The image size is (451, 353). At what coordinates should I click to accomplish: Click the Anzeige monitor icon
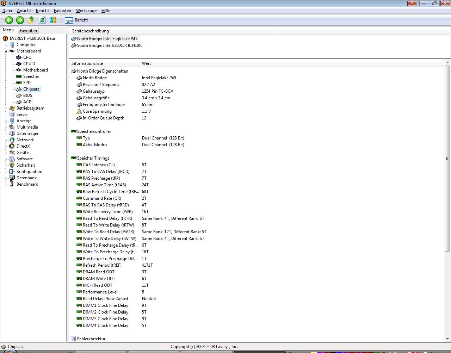tap(12, 121)
